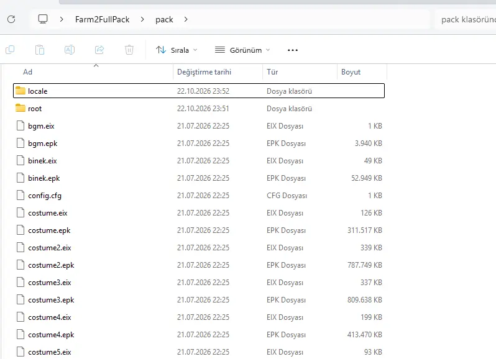Click the size value 52.949 KB
Viewport: 496px width, 359px height.
click(367, 178)
